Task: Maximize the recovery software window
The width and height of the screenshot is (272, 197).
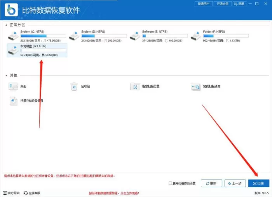Action: 257,3
